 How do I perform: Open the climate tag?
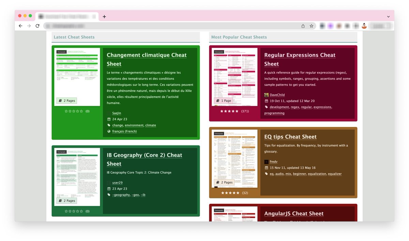[x=151, y=125]
